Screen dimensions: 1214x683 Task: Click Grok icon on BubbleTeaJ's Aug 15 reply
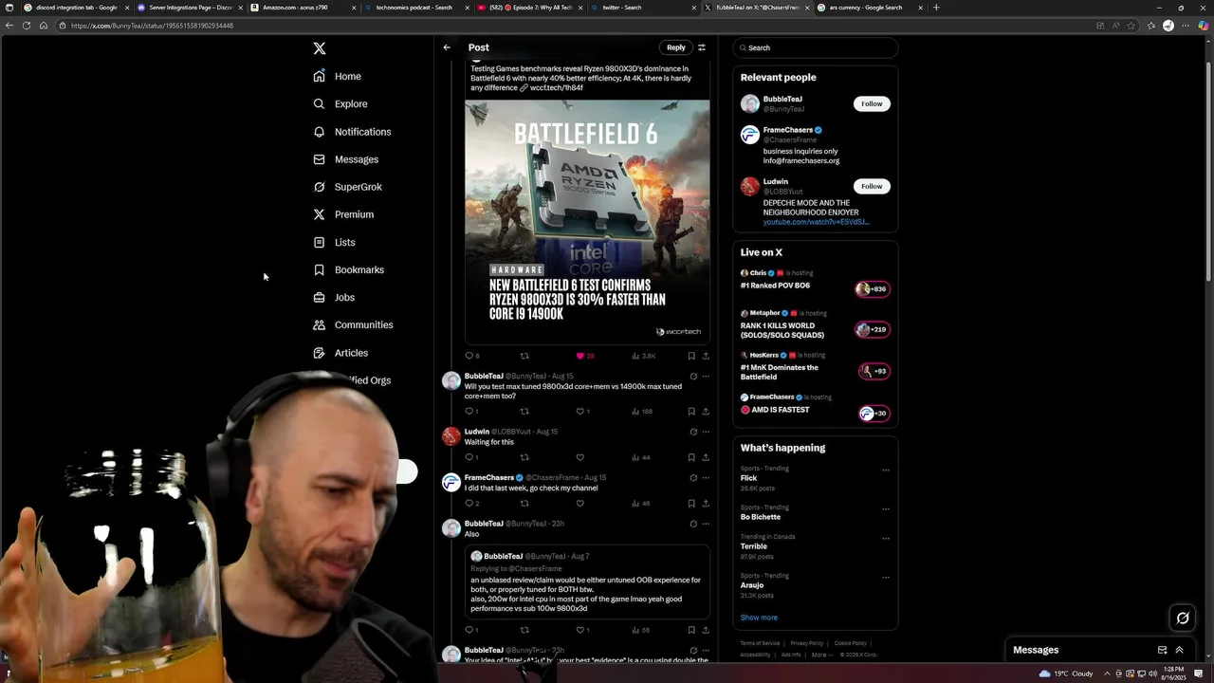tap(693, 377)
